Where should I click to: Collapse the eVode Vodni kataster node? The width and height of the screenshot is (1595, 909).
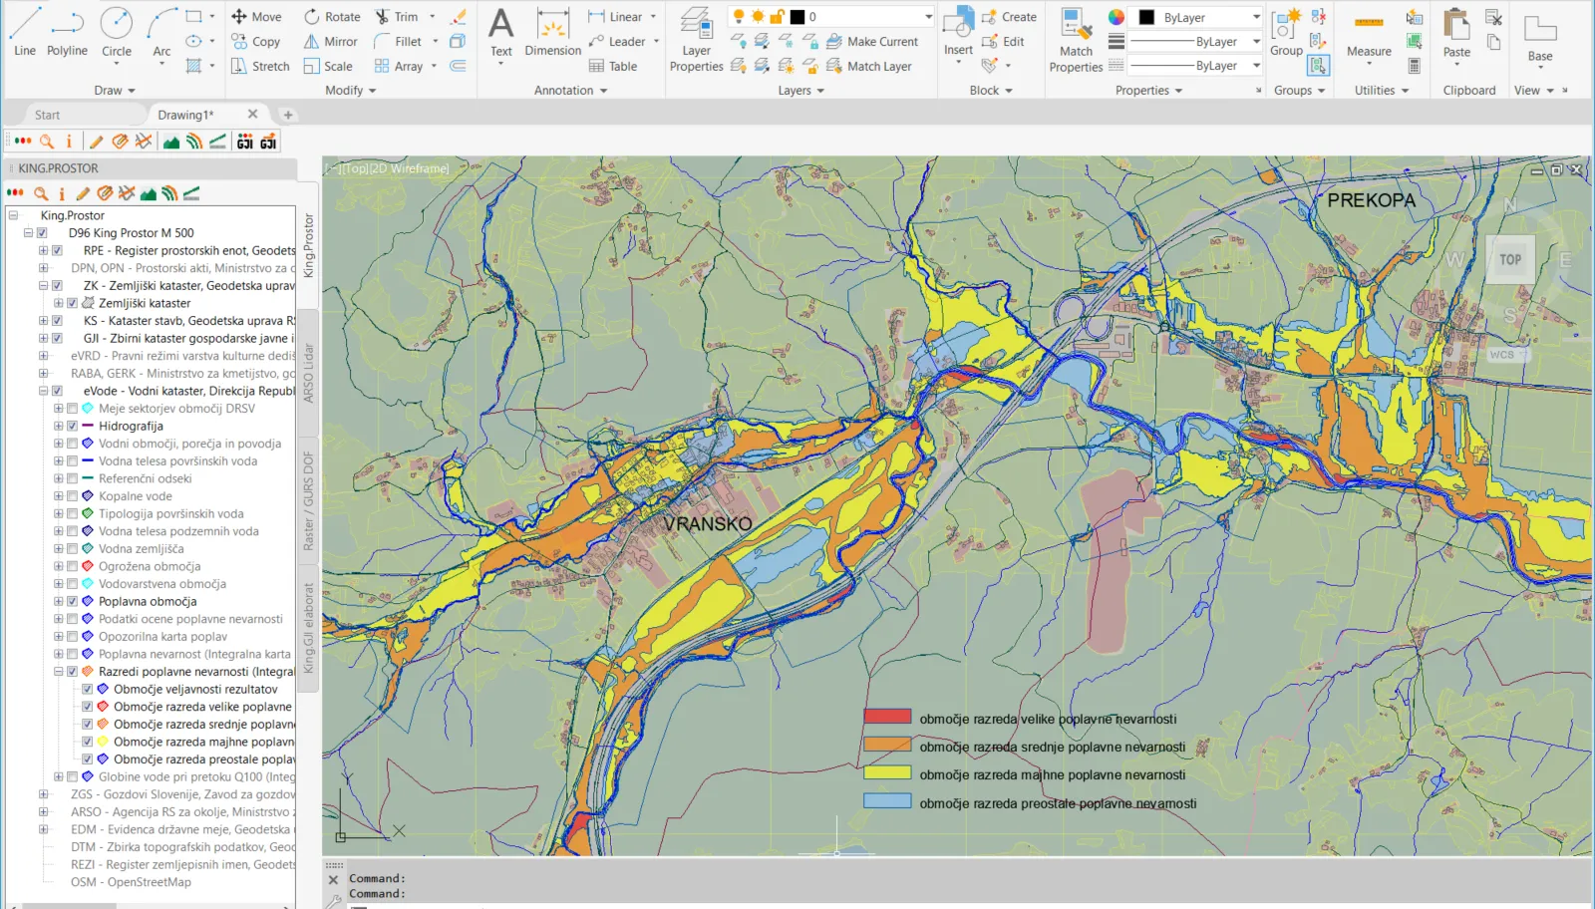[43, 392]
